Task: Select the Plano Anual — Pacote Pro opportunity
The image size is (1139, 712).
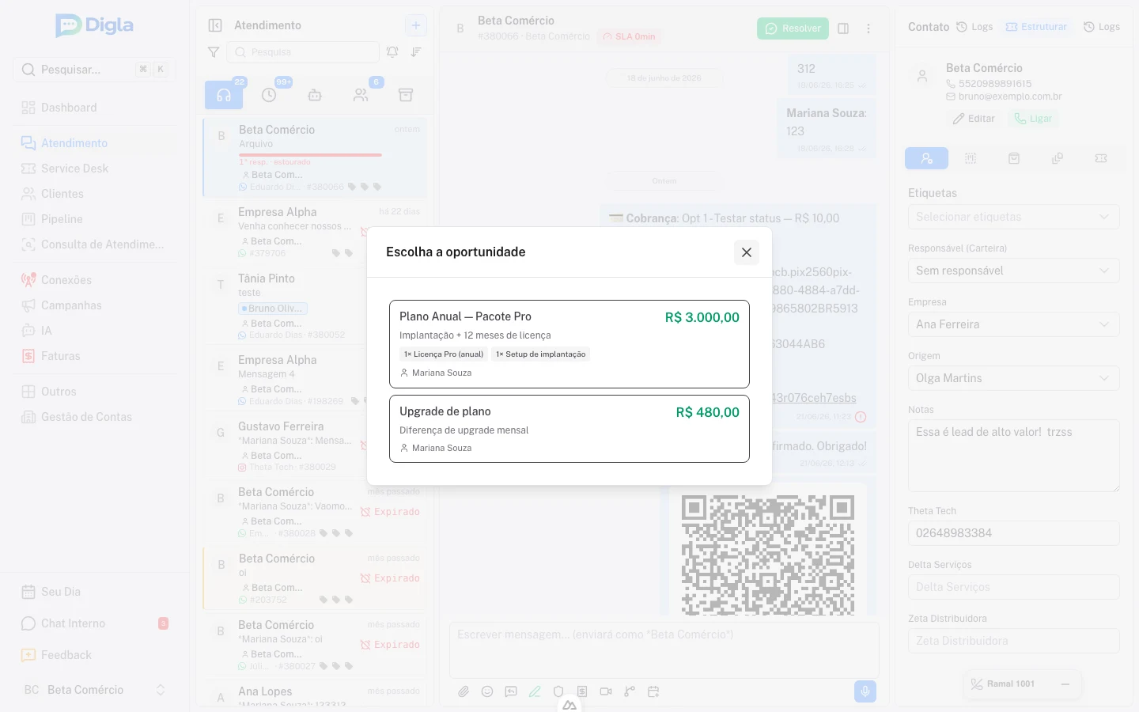Action: tap(569, 344)
